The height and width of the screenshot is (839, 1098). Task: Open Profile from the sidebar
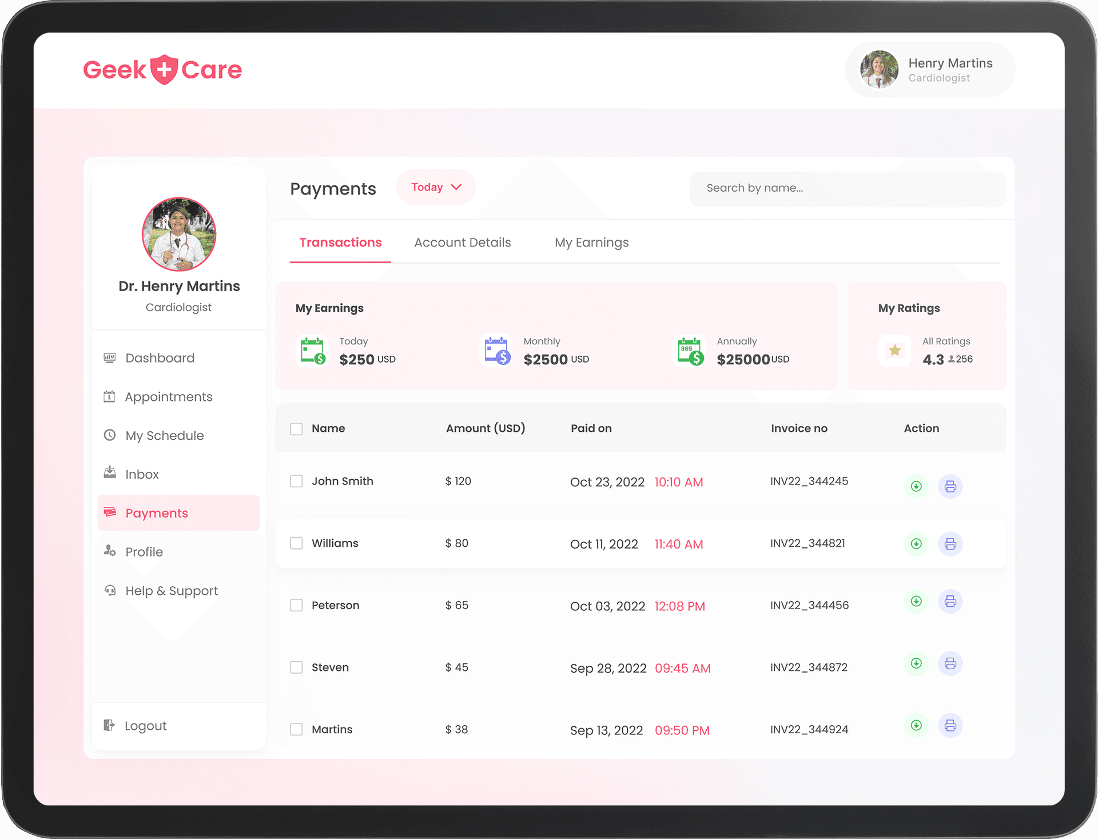click(178, 552)
